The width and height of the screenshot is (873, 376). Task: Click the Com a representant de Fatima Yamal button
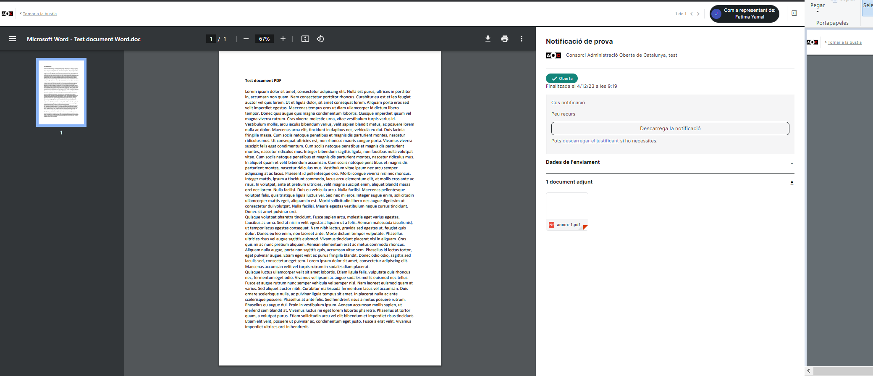click(745, 13)
